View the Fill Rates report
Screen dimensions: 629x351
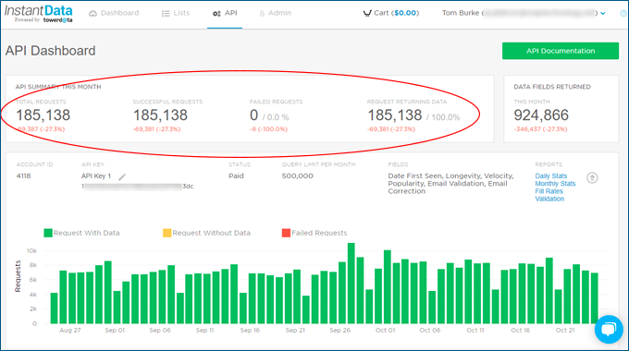[x=549, y=191]
